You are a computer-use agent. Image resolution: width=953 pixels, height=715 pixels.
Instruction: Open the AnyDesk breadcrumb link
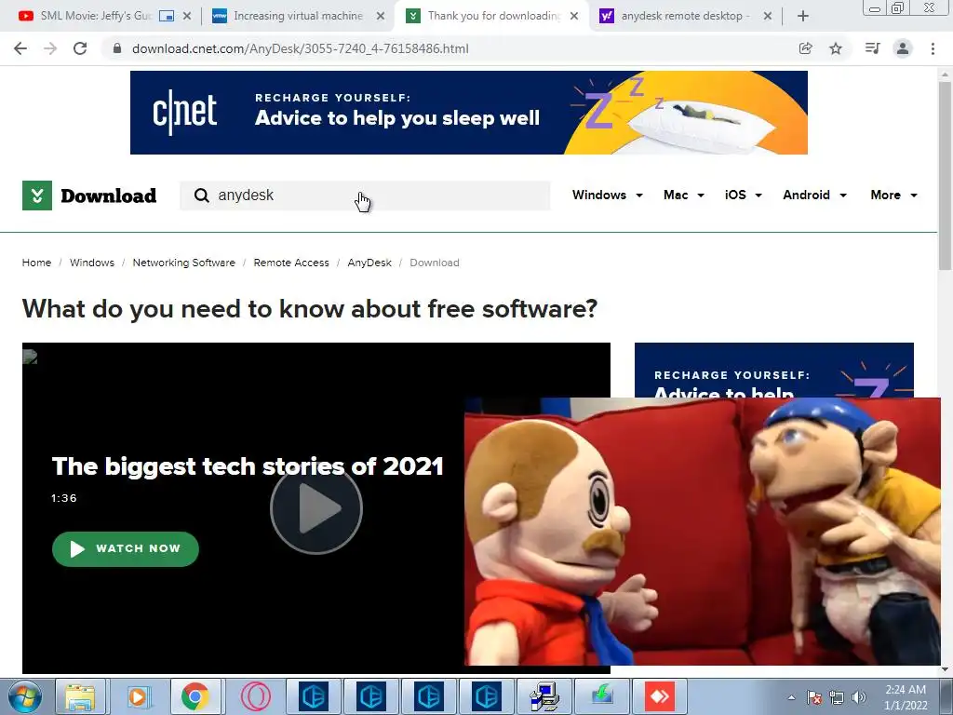369,263
